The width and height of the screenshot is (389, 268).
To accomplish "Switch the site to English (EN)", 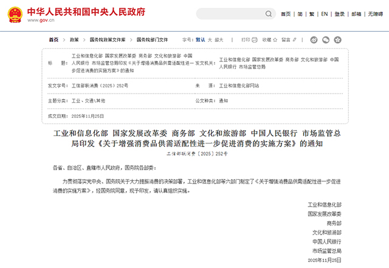I will 325,14.
